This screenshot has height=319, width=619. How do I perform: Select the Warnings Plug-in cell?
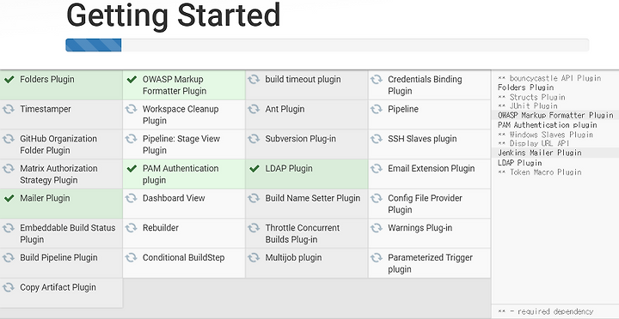click(430, 233)
